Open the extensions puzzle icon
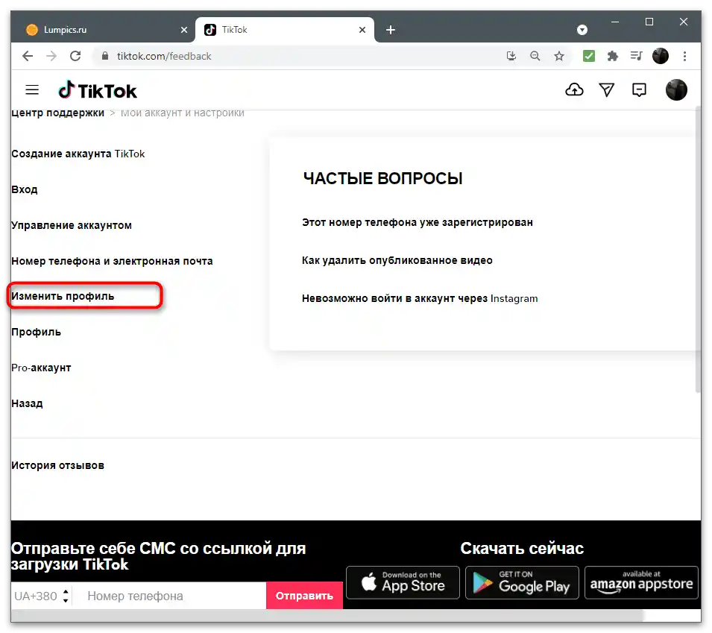Image resolution: width=712 pixels, height=633 pixels. (613, 56)
